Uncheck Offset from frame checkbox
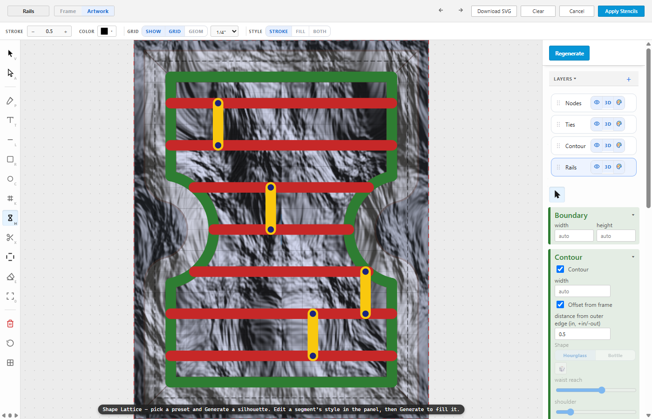 [x=560, y=304]
